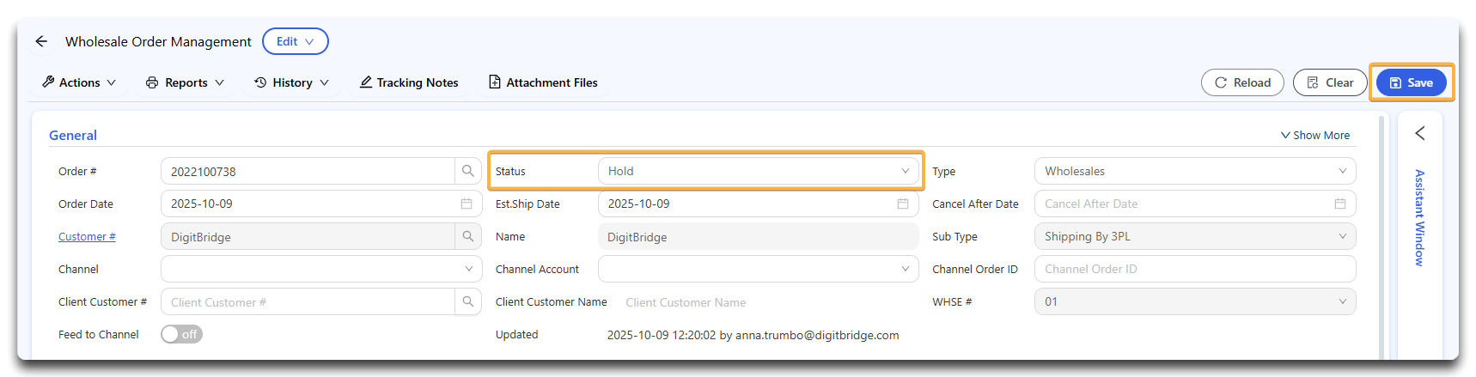
Task: Click the Reload button
Action: (x=1242, y=82)
